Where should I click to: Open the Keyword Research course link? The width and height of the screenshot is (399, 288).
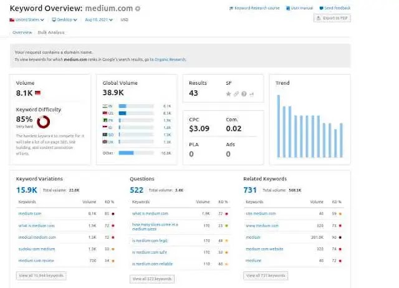coord(254,8)
